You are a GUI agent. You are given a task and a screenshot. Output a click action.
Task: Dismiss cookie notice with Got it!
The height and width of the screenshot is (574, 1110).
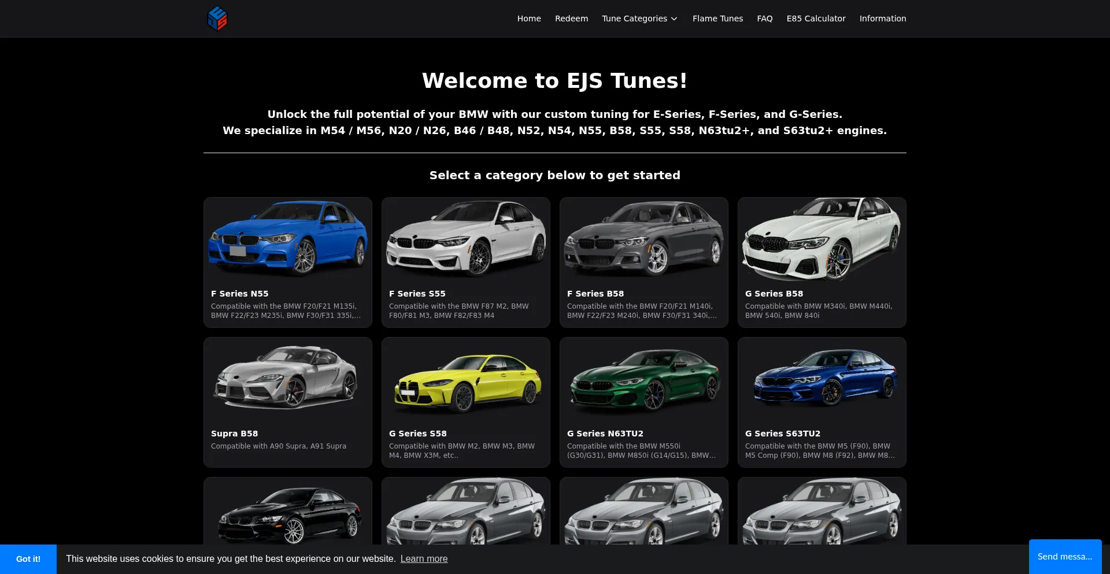click(x=28, y=559)
